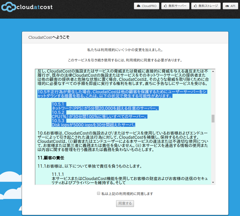Screen dimensions: 240x216
Task: Click the scrollbar down arrow of the terms box
Action: coord(212,183)
